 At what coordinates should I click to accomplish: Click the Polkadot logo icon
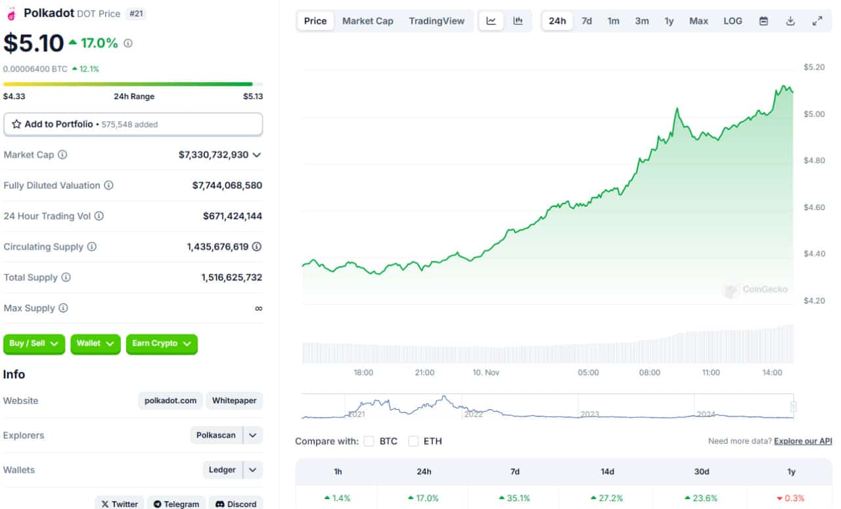click(x=11, y=13)
